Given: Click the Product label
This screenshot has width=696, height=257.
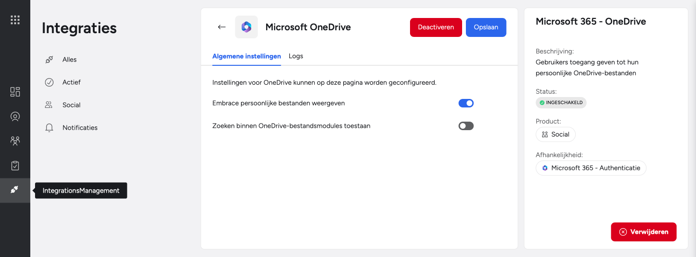Looking at the screenshot, I should (x=548, y=121).
